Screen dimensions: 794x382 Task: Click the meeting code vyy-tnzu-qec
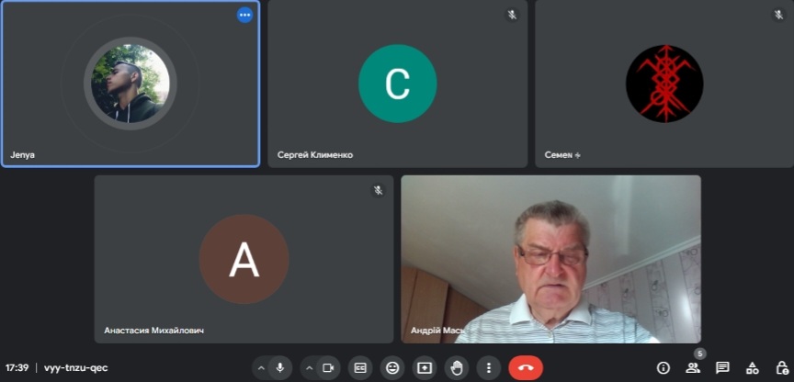[76, 368]
